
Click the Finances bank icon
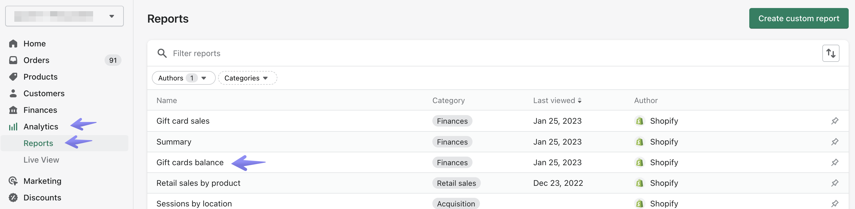point(13,110)
